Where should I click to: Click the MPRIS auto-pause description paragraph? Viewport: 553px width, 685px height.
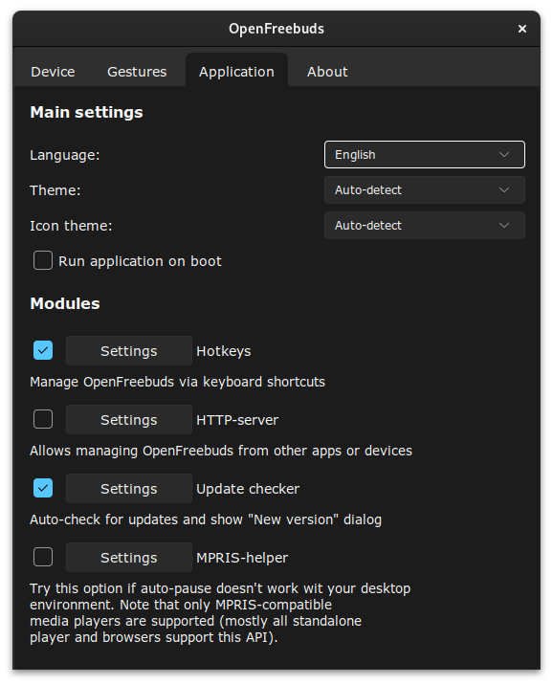(x=220, y=612)
